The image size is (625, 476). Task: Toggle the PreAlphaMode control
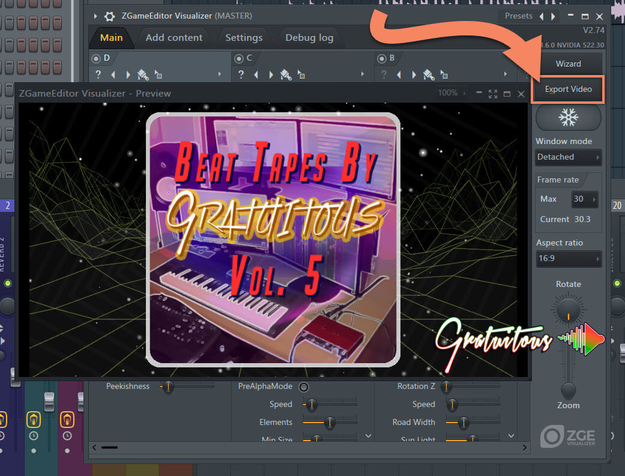click(304, 387)
